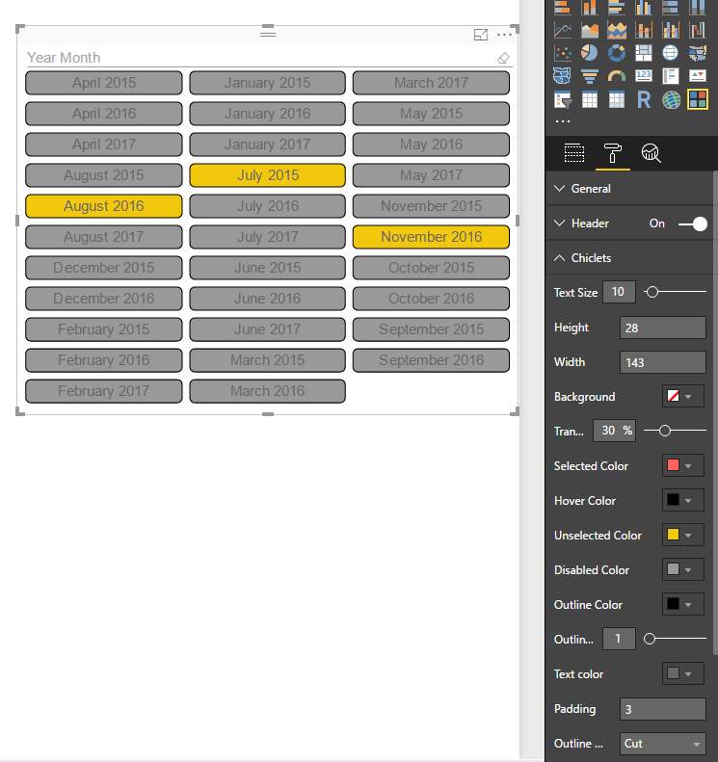This screenshot has width=718, height=762.
Task: Open the Outline style Cut dropdown
Action: [x=662, y=744]
